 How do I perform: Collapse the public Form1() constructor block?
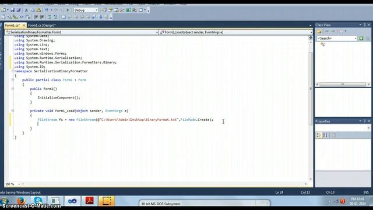(13, 89)
